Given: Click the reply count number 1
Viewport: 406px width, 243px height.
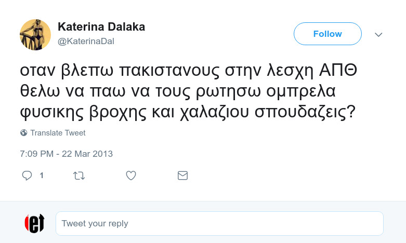Looking at the screenshot, I should pos(42,176).
